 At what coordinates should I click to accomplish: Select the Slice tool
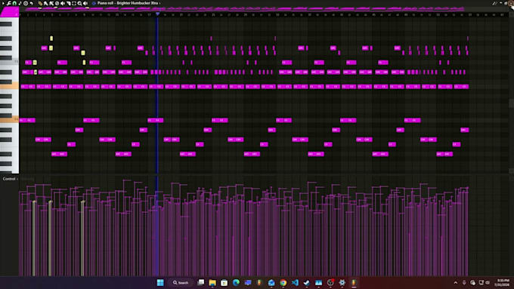point(69,3)
